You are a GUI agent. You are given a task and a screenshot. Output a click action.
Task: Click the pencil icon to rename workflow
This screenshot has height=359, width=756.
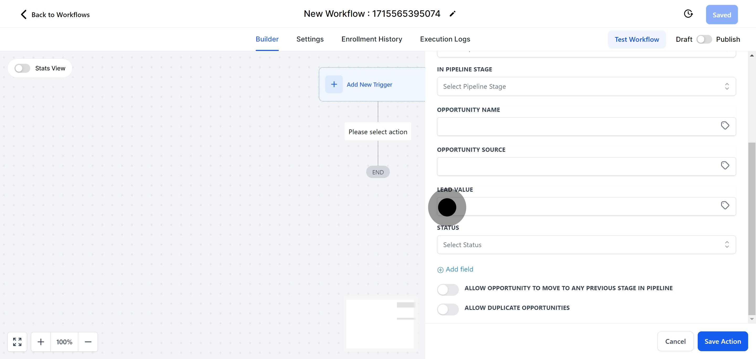coord(452,14)
